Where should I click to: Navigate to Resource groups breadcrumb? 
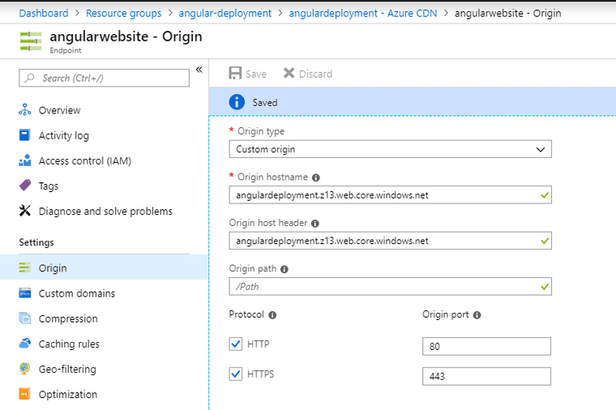click(x=123, y=13)
